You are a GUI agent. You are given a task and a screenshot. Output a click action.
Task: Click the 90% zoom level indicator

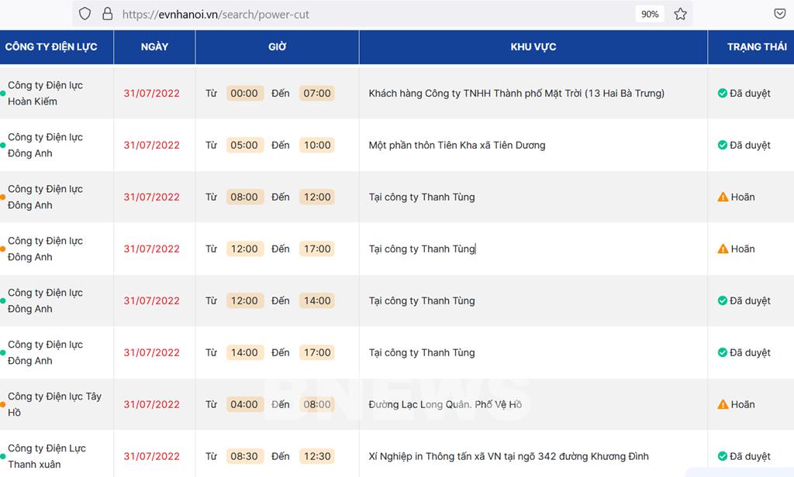[x=650, y=14]
